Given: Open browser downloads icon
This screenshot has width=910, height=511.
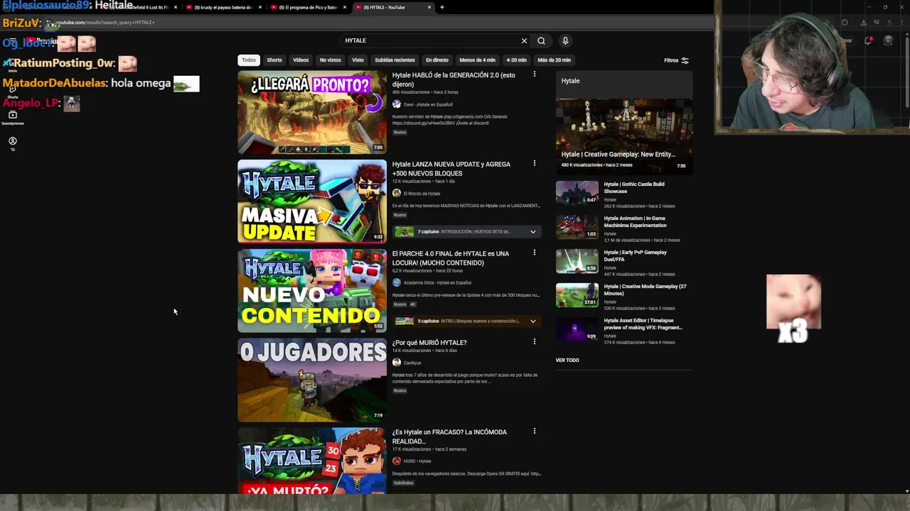Looking at the screenshot, I should (863, 22).
